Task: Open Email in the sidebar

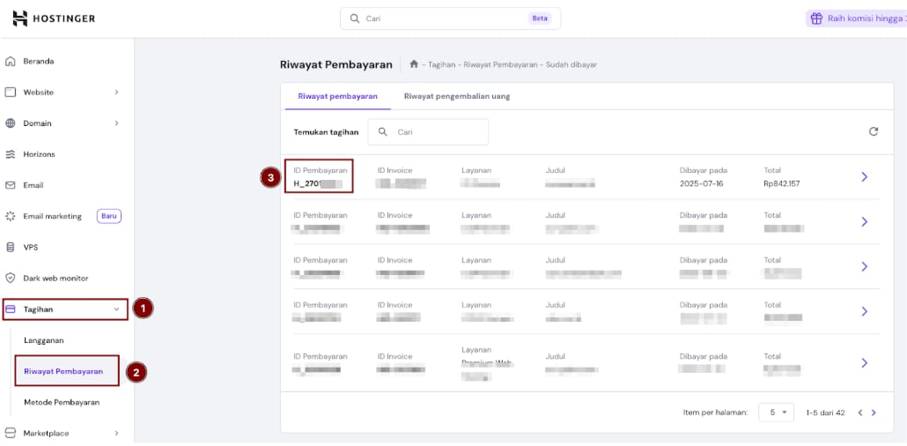Action: pos(33,185)
